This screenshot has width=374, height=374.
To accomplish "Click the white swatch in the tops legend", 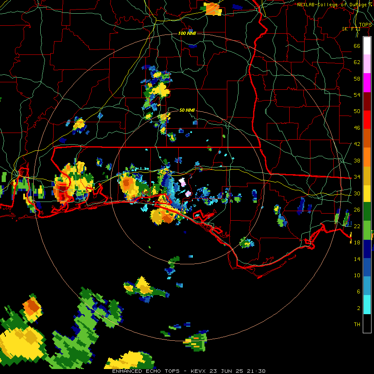I will pyautogui.click(x=367, y=46).
